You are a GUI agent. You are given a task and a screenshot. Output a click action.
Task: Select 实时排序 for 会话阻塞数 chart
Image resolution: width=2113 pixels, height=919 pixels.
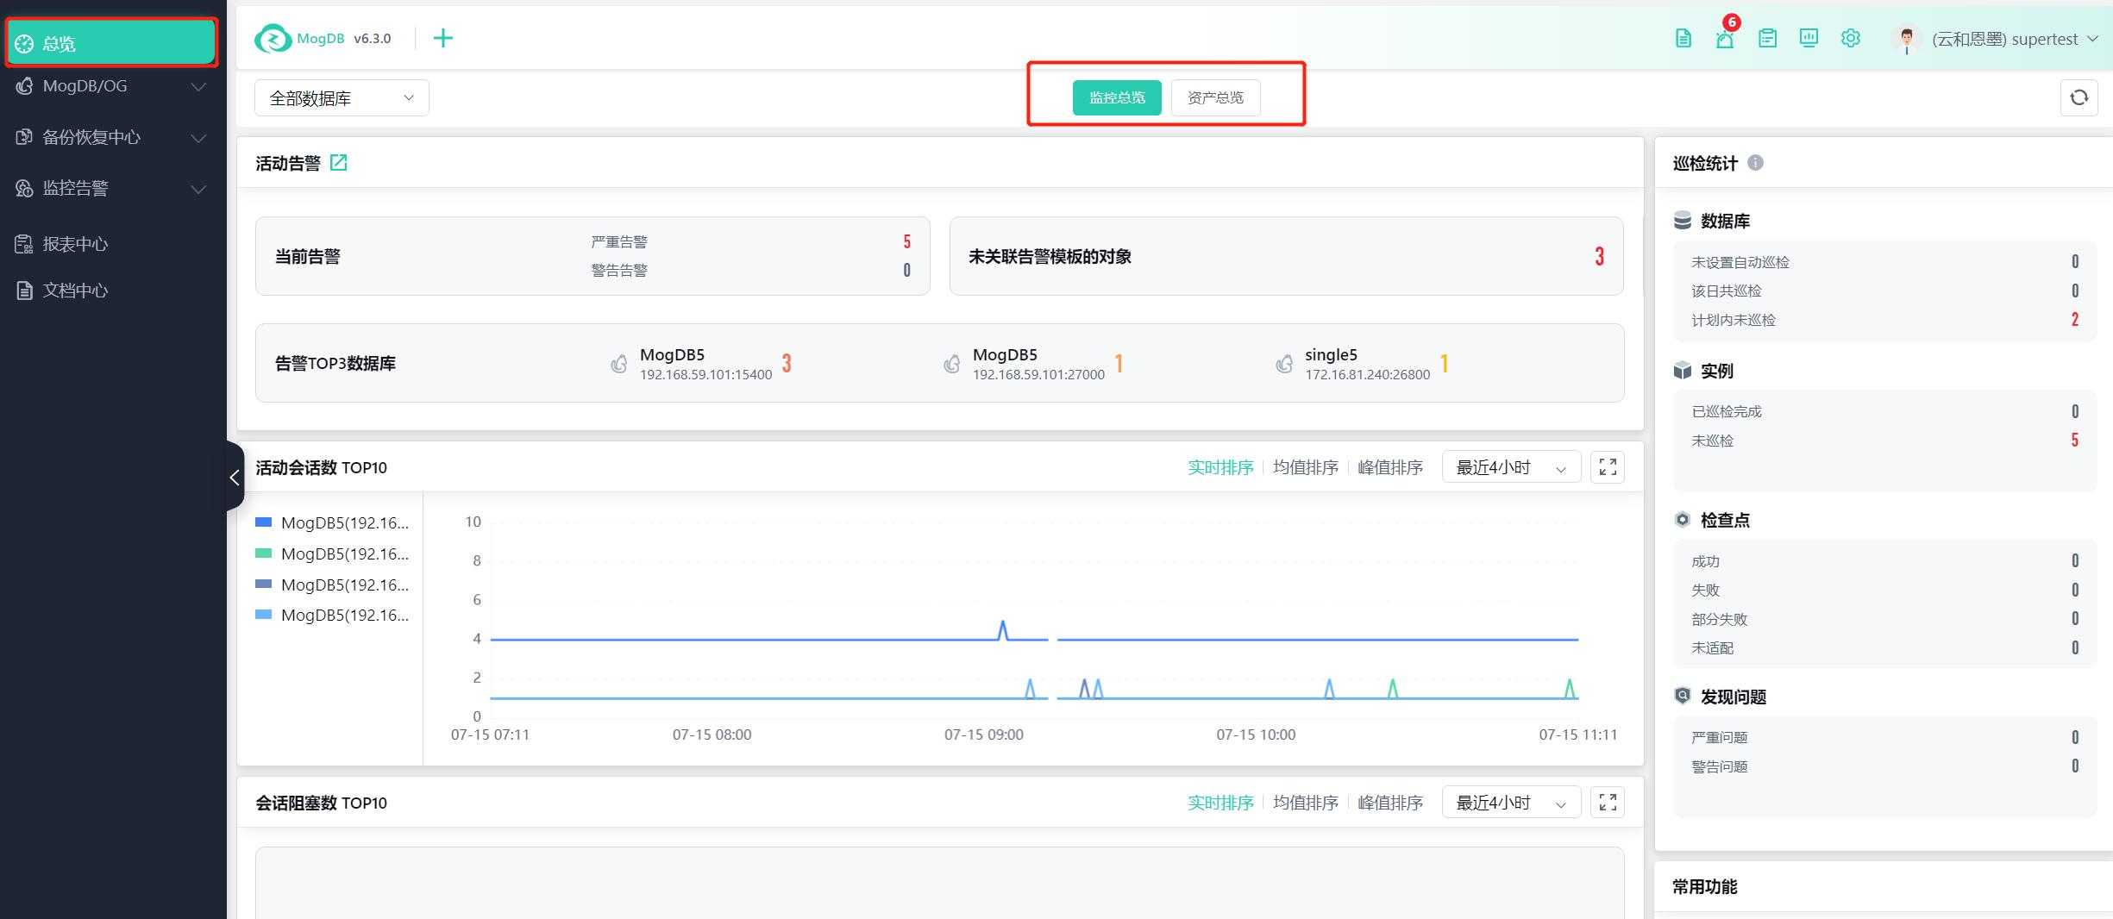(x=1220, y=803)
